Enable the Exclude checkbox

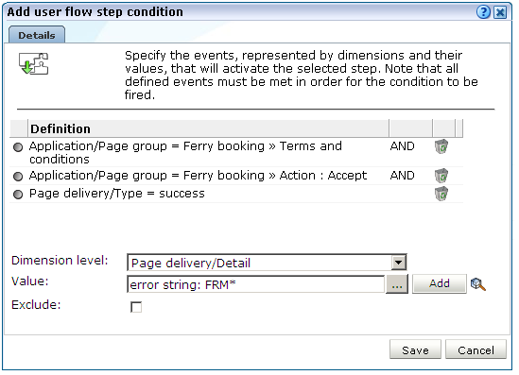click(x=136, y=307)
